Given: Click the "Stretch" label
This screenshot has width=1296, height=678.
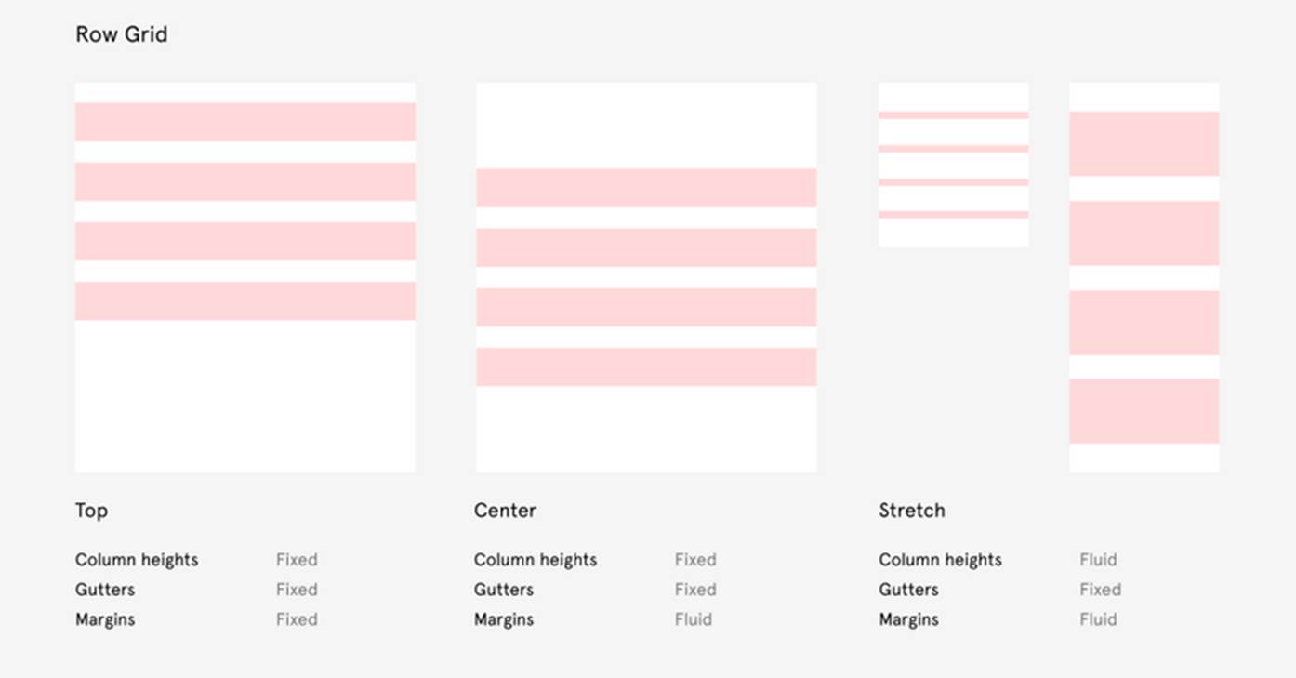Looking at the screenshot, I should [x=911, y=511].
